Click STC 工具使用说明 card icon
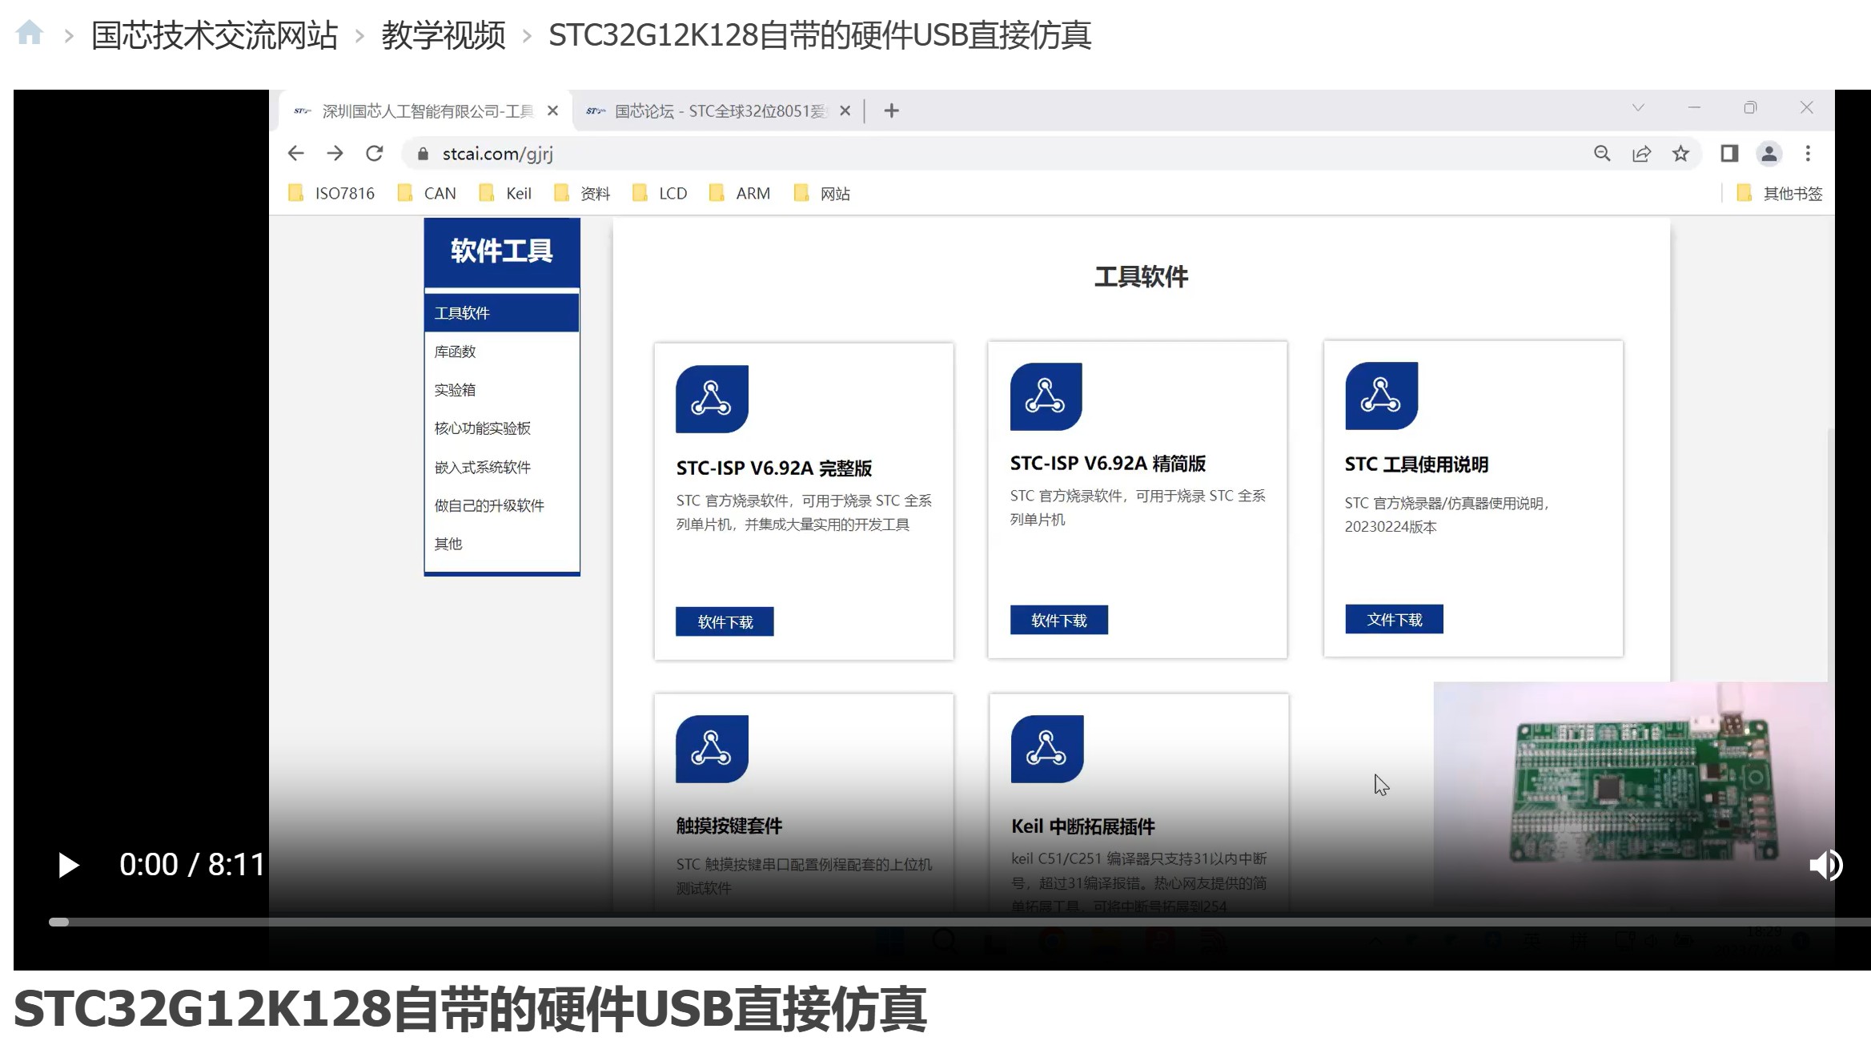 1381,396
